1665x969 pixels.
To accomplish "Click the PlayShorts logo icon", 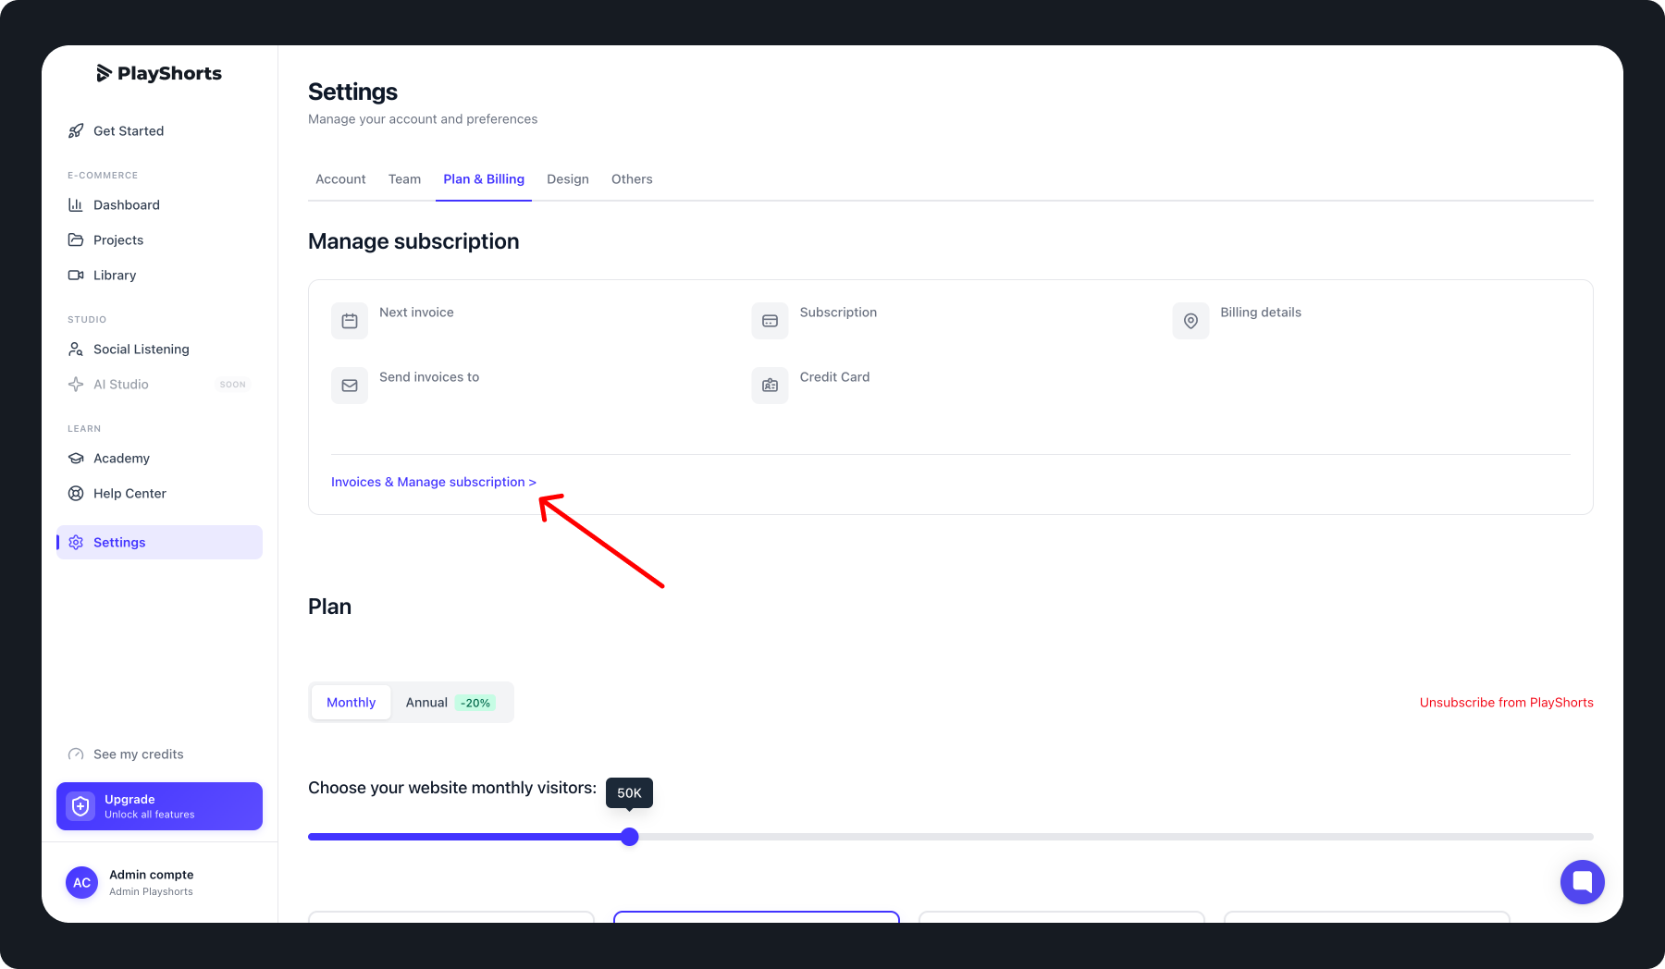I will [x=104, y=73].
